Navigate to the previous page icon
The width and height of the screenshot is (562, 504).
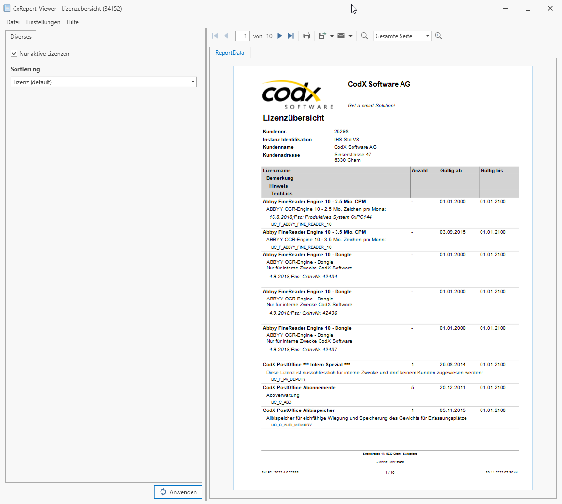tap(226, 35)
